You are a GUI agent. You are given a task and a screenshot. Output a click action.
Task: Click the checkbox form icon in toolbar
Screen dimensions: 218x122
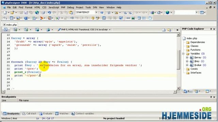121,18
